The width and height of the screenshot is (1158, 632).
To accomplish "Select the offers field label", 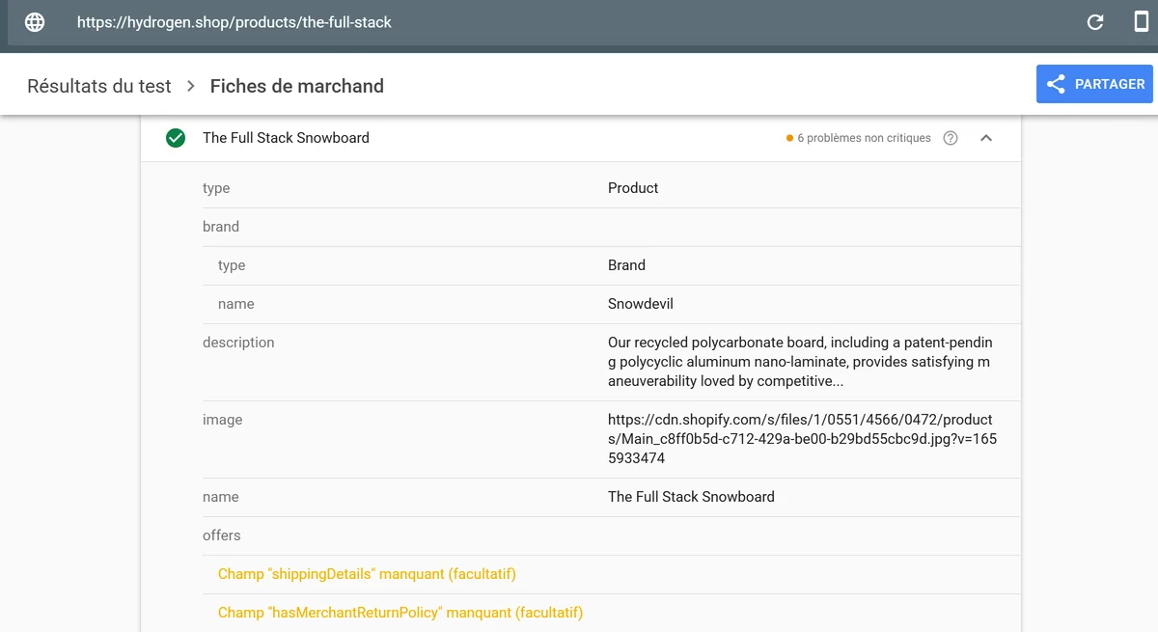I will [222, 536].
